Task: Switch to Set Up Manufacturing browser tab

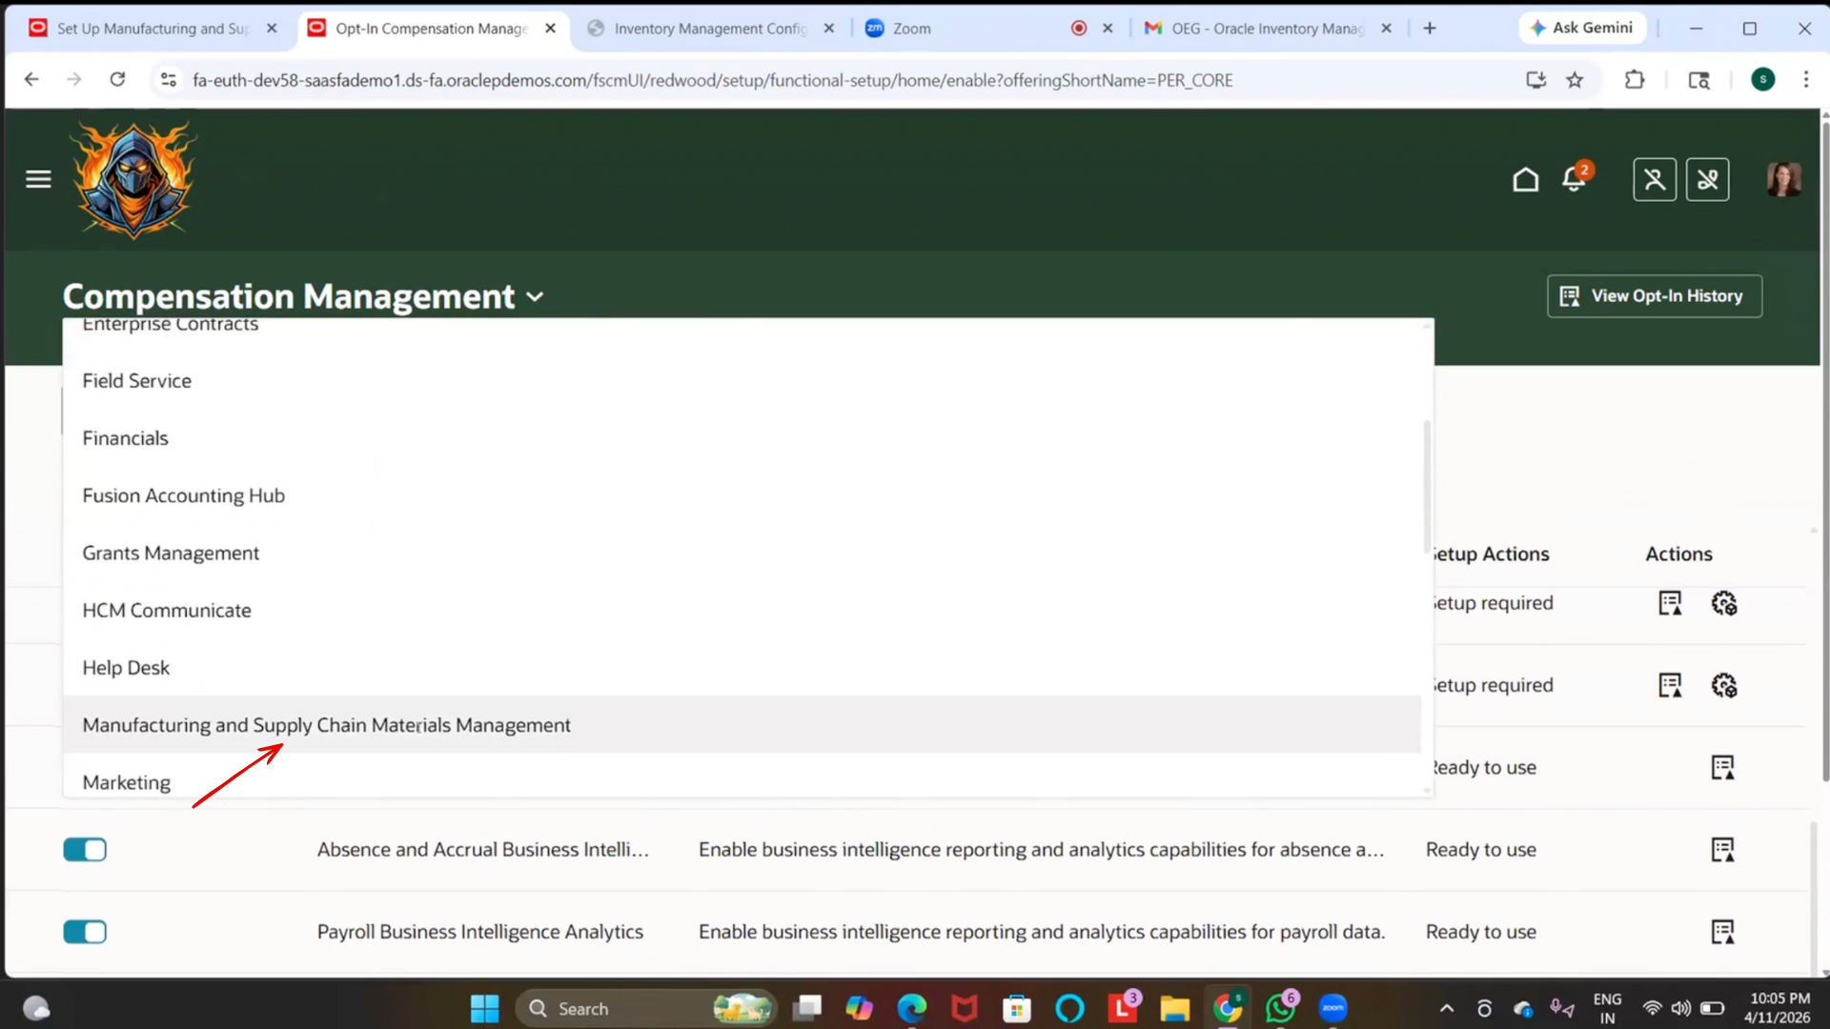Action: (152, 29)
